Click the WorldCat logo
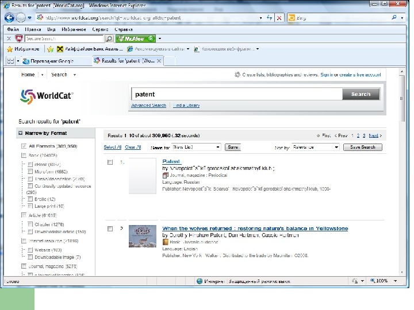414x310 pixels. click(47, 96)
